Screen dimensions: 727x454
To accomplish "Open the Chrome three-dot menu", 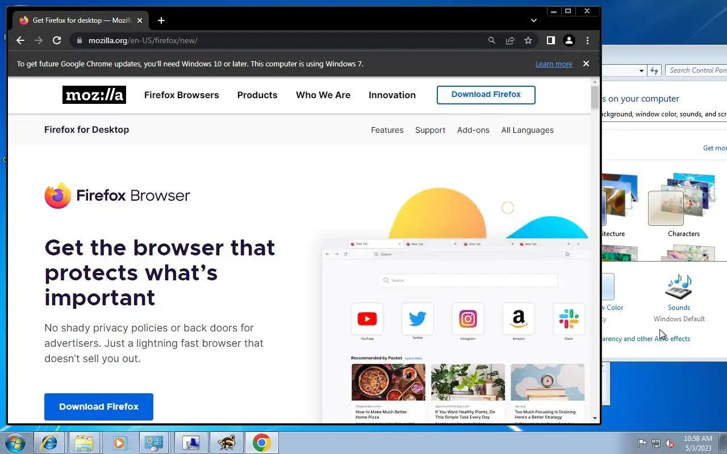I will [587, 40].
